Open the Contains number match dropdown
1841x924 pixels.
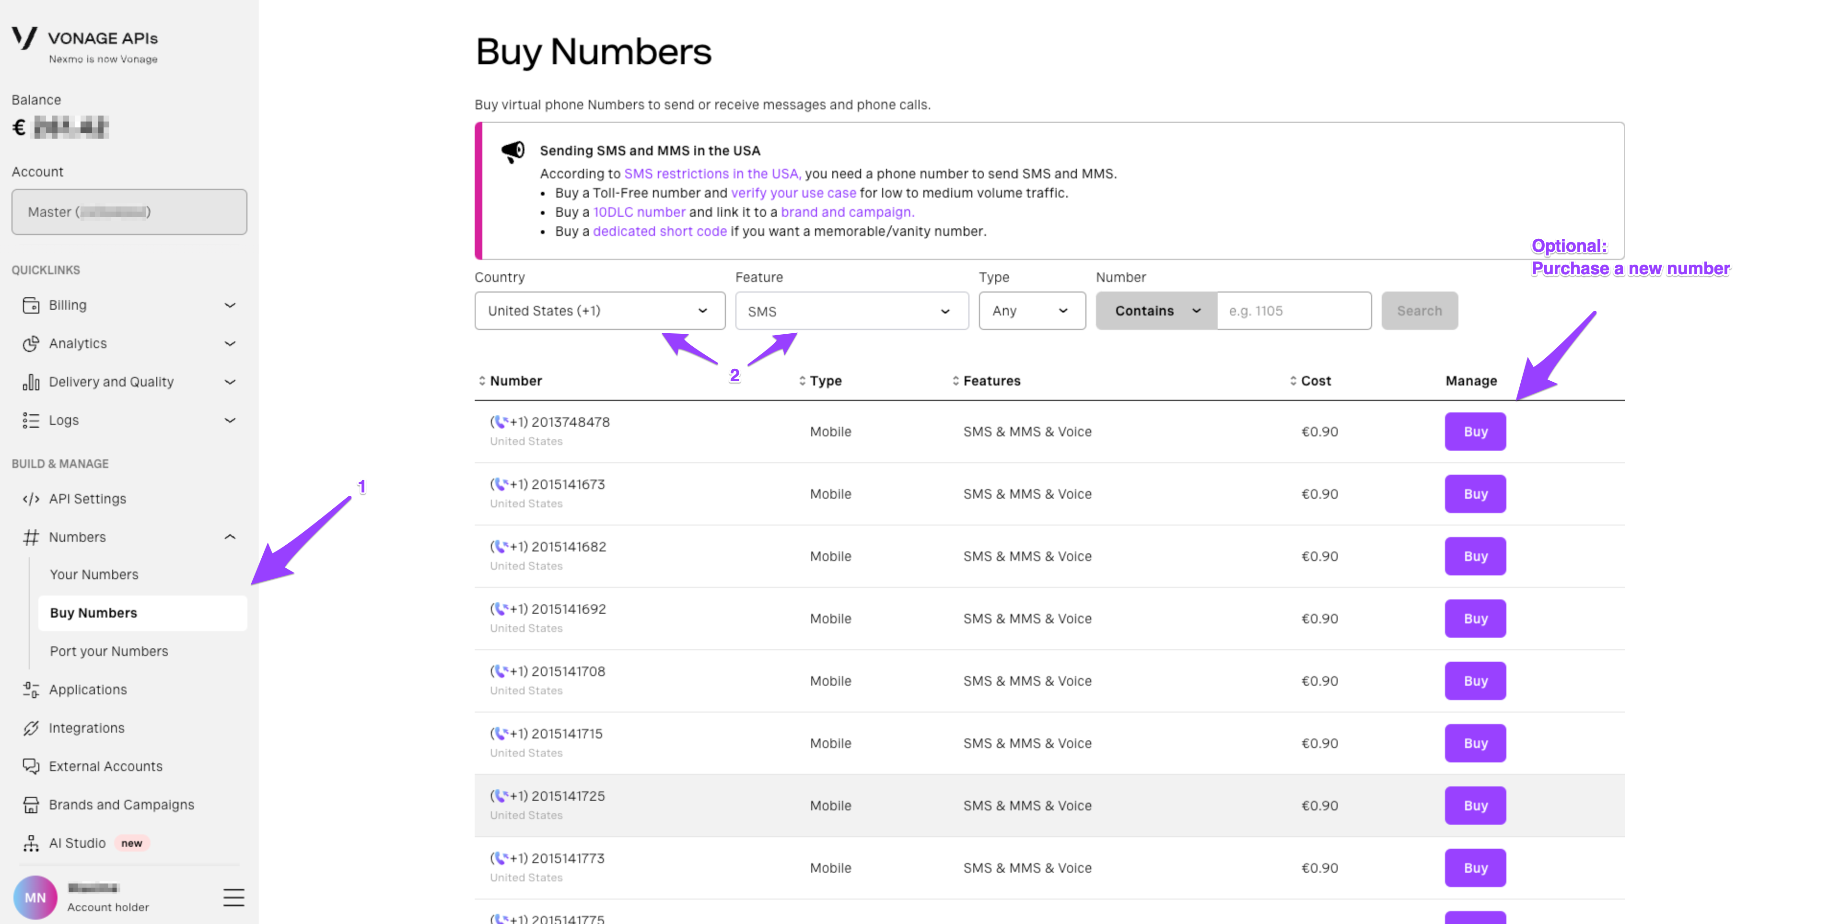[x=1156, y=311]
